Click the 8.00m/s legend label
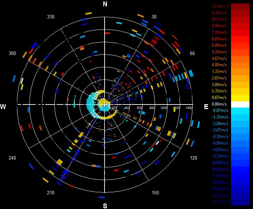Screen dimensions: 253x209 click(x=219, y=26)
